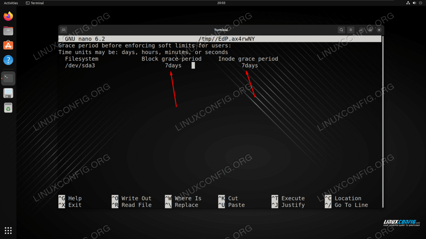Click the ^/ Go To Line shortcut
The width and height of the screenshot is (426, 239).
tap(346, 205)
